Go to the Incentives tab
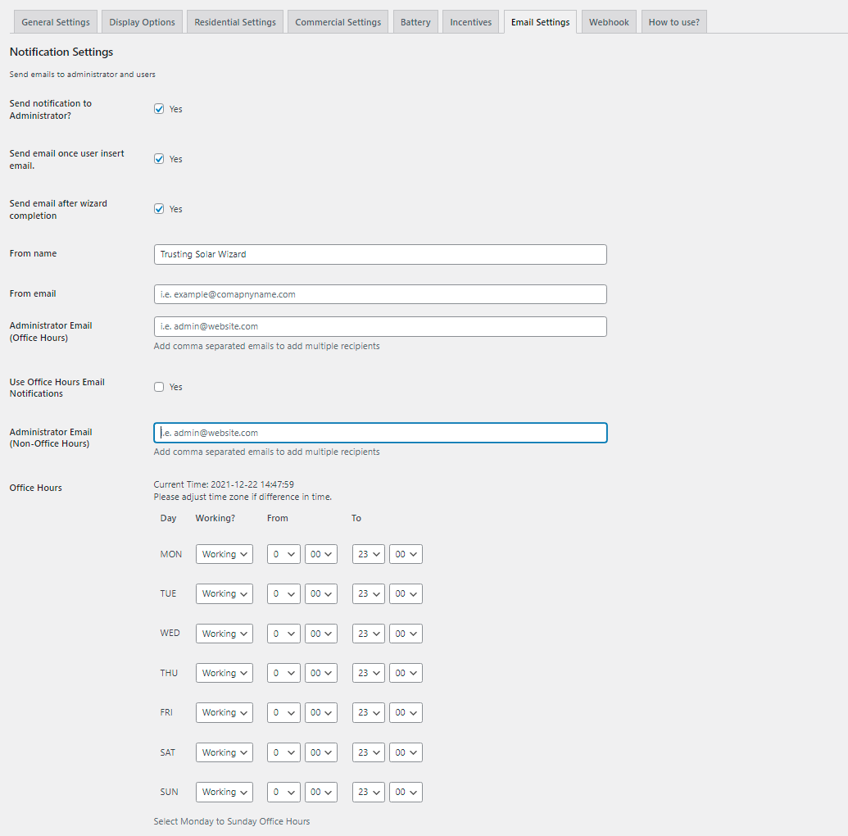This screenshot has height=836, width=848. 470,22
